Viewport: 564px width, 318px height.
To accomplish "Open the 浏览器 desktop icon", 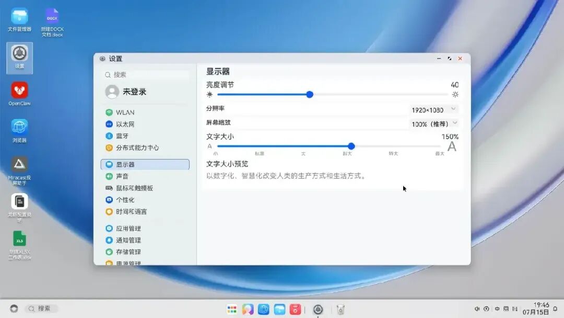I will pyautogui.click(x=19, y=131).
